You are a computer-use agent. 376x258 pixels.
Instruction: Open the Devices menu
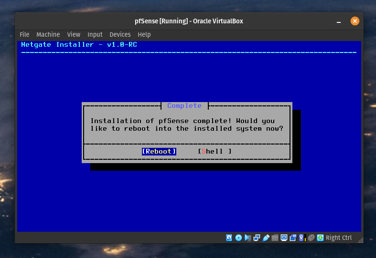120,34
